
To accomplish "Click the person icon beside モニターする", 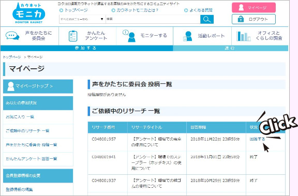I will coord(129,36).
